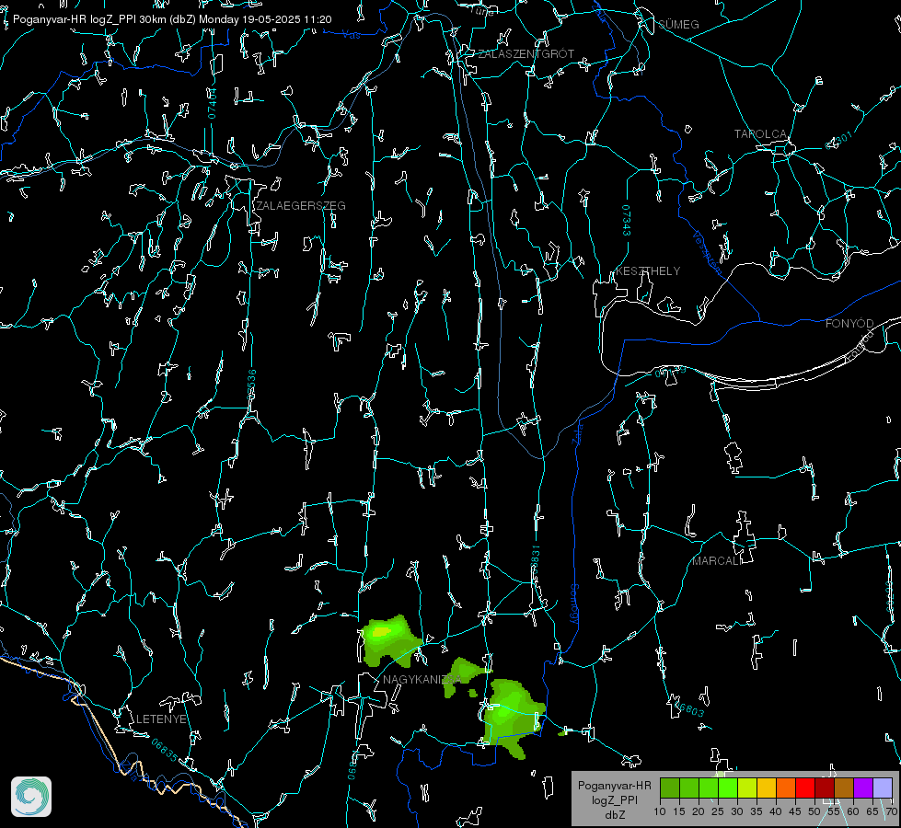The width and height of the screenshot is (901, 828).
Task: Select the 50-55 dBZ dark red swatch
Action: point(825,788)
